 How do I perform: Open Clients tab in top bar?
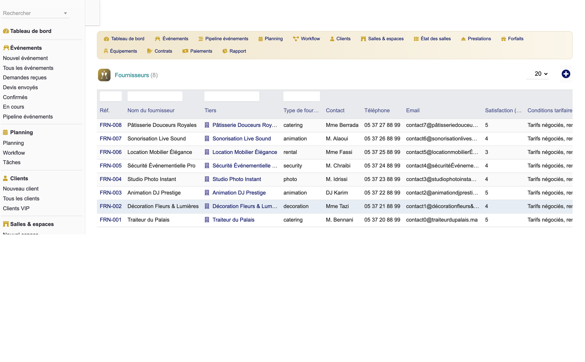tap(340, 39)
